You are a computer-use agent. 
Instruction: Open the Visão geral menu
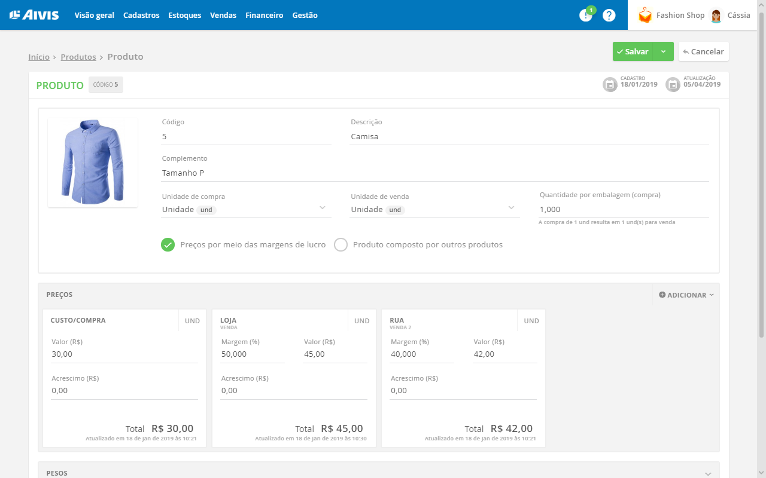click(x=95, y=15)
